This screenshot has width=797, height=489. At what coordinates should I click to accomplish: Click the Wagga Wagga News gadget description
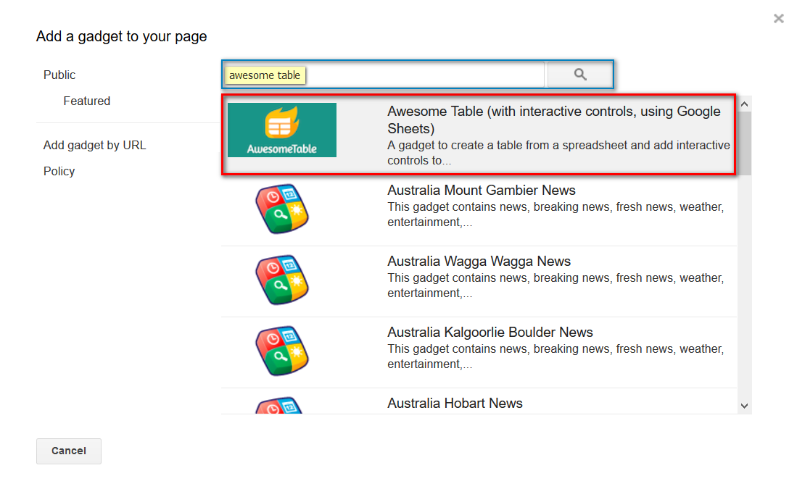coord(556,285)
